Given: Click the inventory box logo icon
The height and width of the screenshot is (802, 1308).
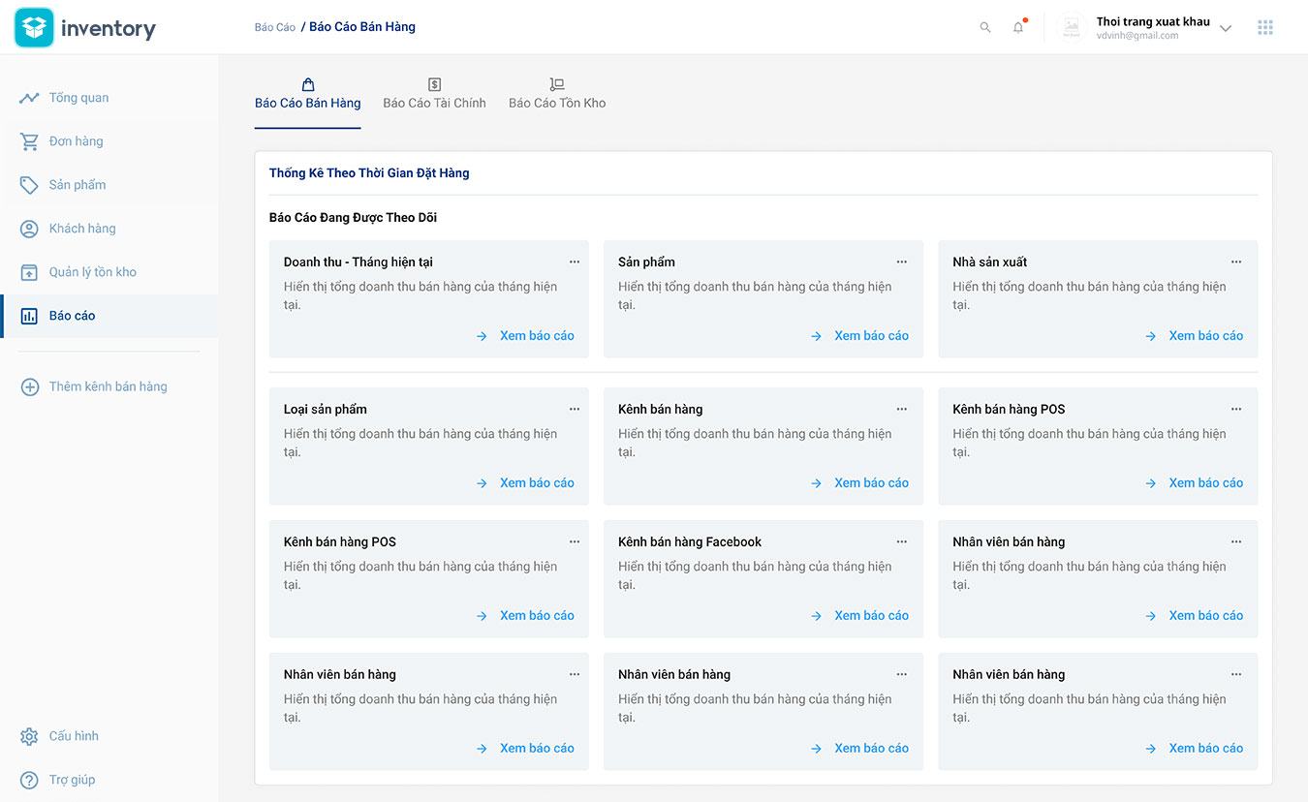Looking at the screenshot, I should [34, 28].
